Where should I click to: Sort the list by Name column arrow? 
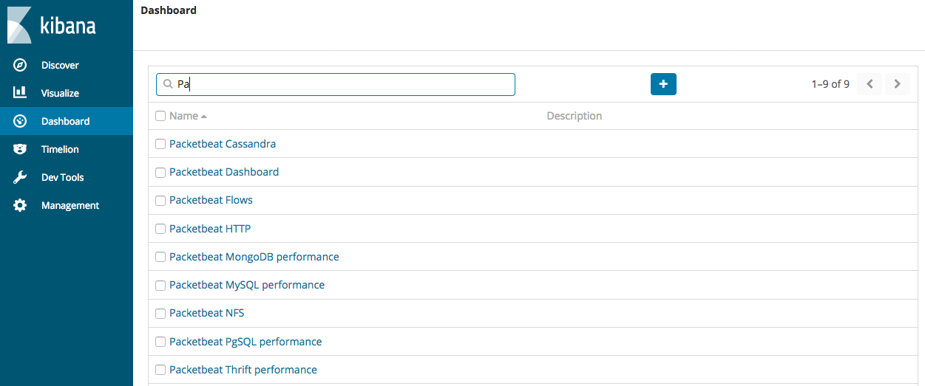(x=204, y=117)
